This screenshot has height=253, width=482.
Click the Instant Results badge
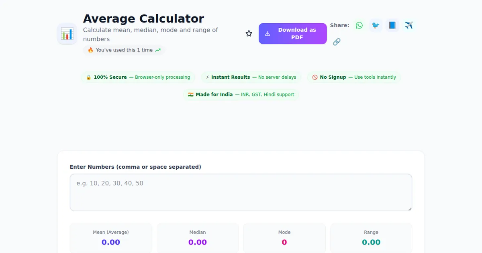tap(251, 77)
